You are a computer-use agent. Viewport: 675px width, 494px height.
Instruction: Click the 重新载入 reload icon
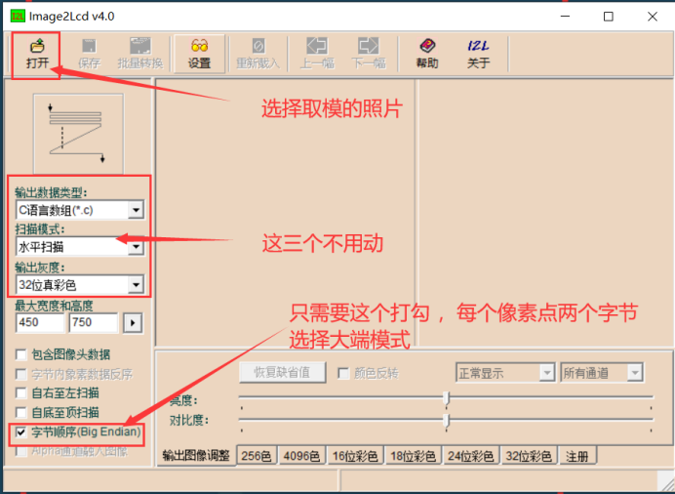[258, 54]
